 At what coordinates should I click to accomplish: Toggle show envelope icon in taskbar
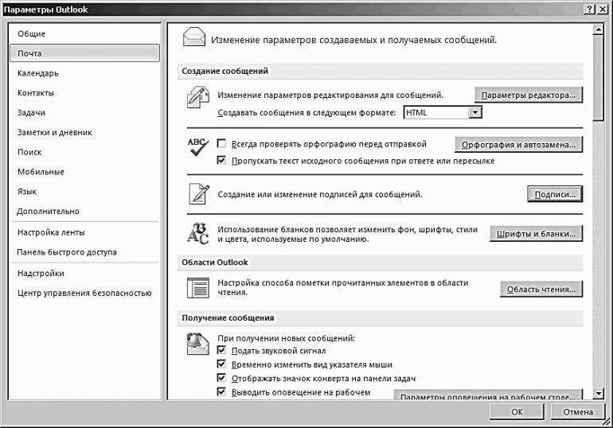coord(221,378)
